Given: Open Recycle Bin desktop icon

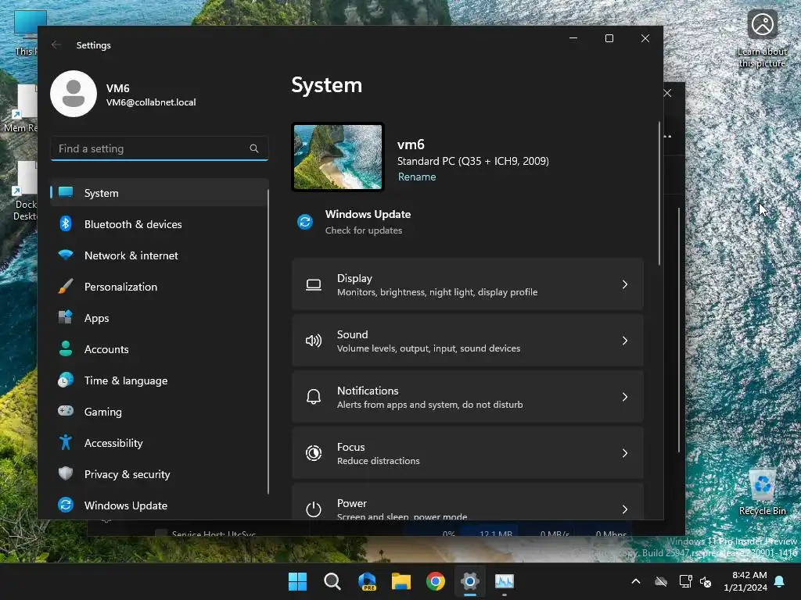Looking at the screenshot, I should [x=762, y=492].
